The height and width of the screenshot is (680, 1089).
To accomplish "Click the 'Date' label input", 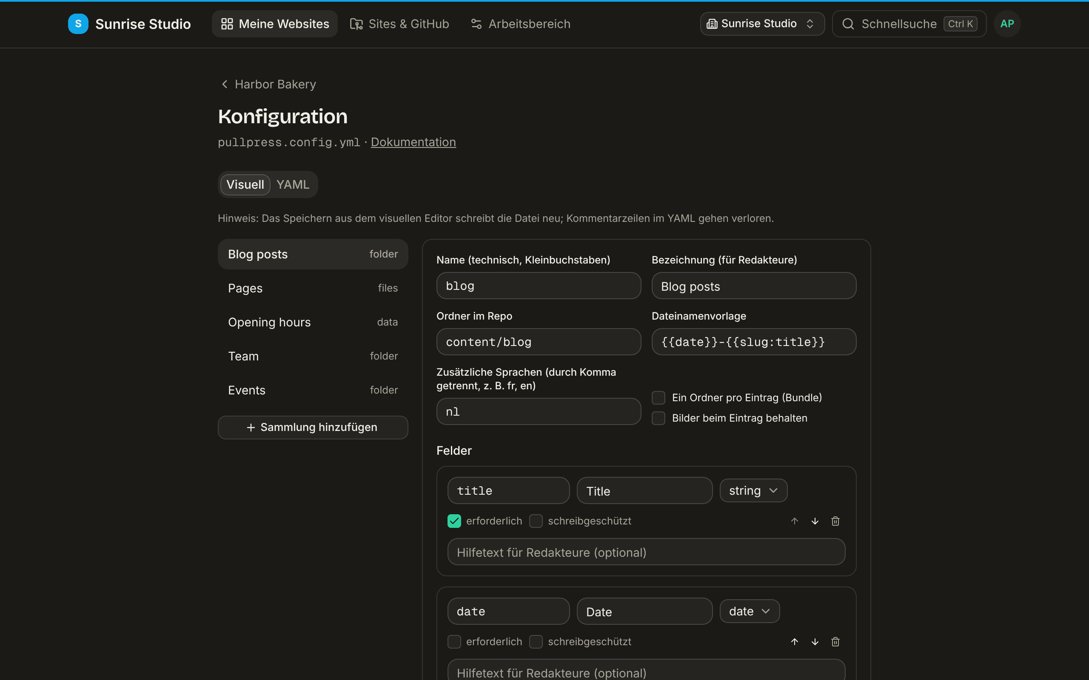I will pyautogui.click(x=644, y=611).
